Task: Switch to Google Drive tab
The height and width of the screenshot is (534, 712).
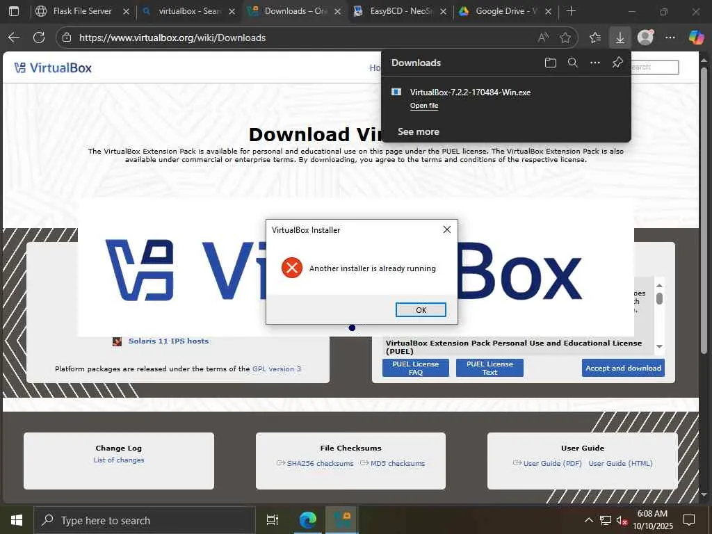Action: (x=506, y=11)
